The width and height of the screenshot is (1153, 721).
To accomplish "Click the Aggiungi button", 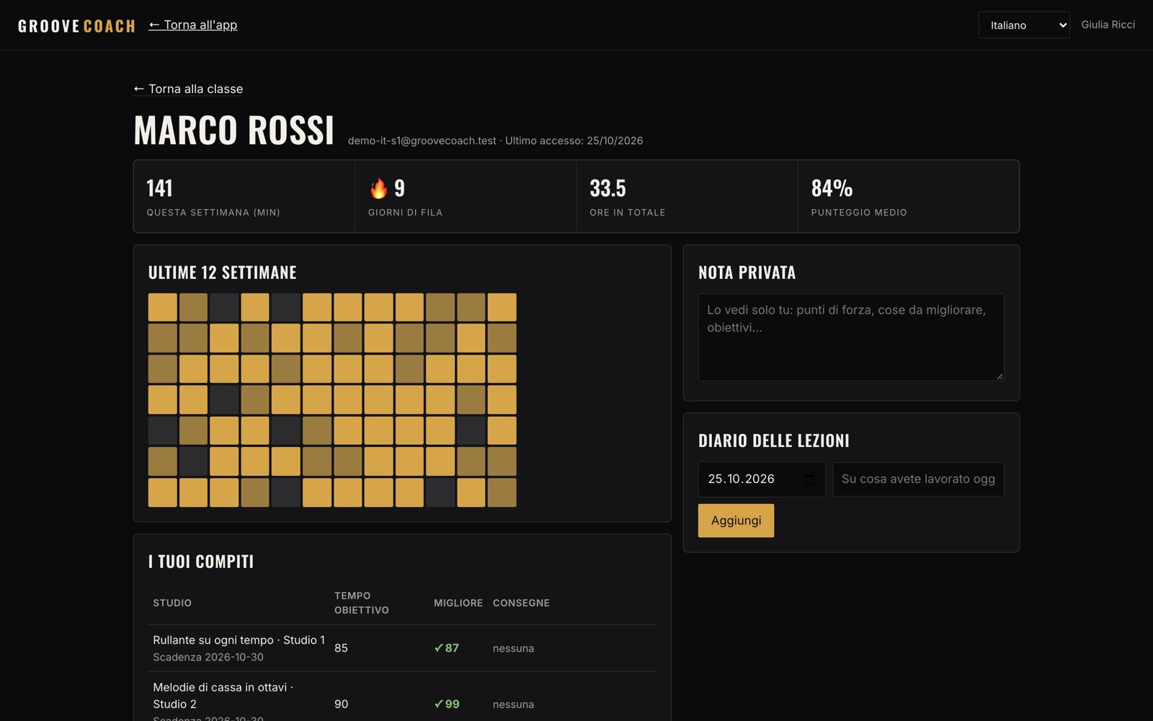I will (736, 521).
